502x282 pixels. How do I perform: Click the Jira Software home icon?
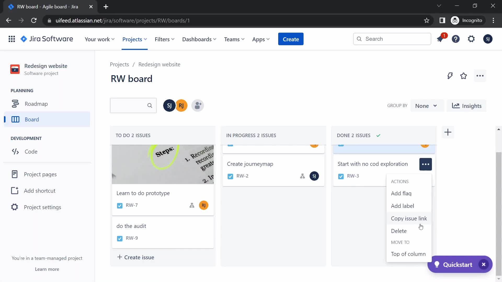click(24, 39)
